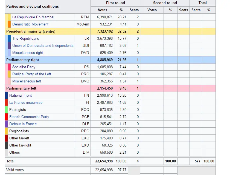The width and height of the screenshot is (230, 175).
Task: Click the Democratic Movement party link
Action: coord(30,24)
